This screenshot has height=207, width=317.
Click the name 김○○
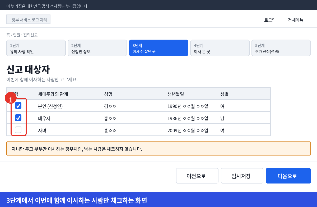(x=110, y=106)
